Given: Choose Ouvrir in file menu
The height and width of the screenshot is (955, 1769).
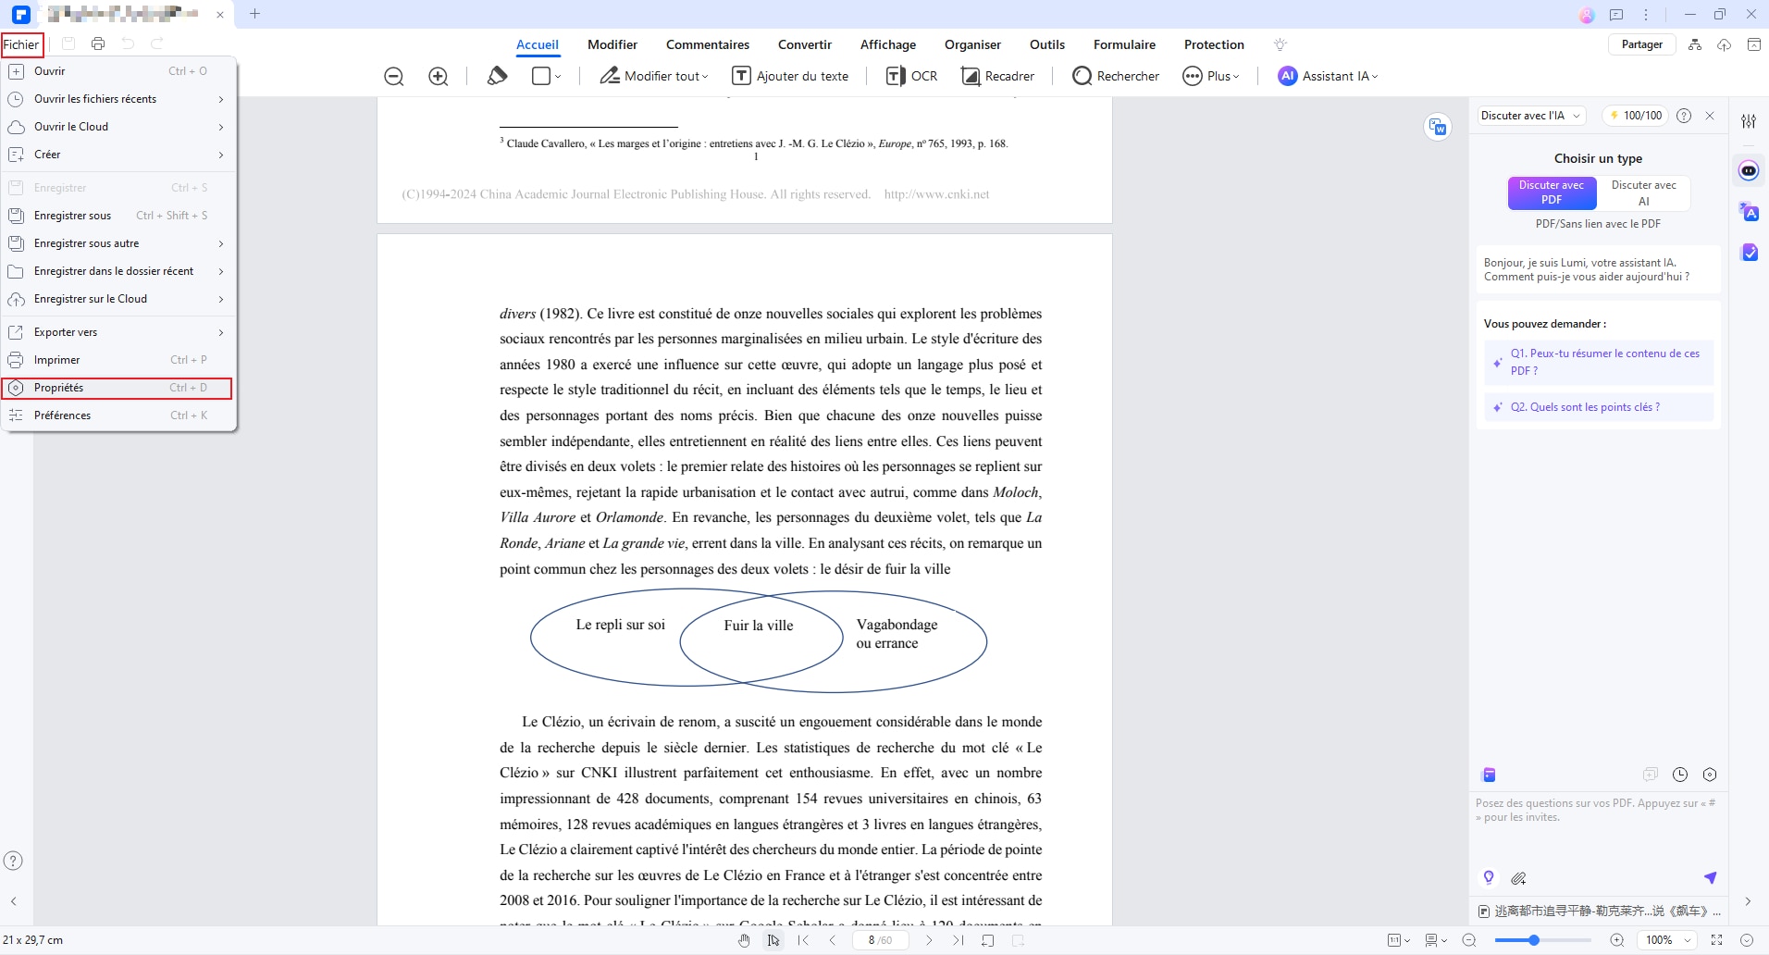Looking at the screenshot, I should (x=118, y=71).
